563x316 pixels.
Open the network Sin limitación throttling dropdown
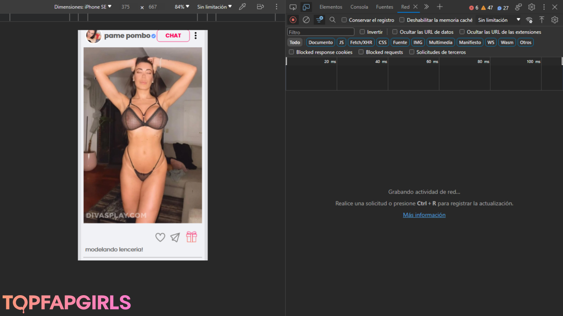tap(499, 20)
